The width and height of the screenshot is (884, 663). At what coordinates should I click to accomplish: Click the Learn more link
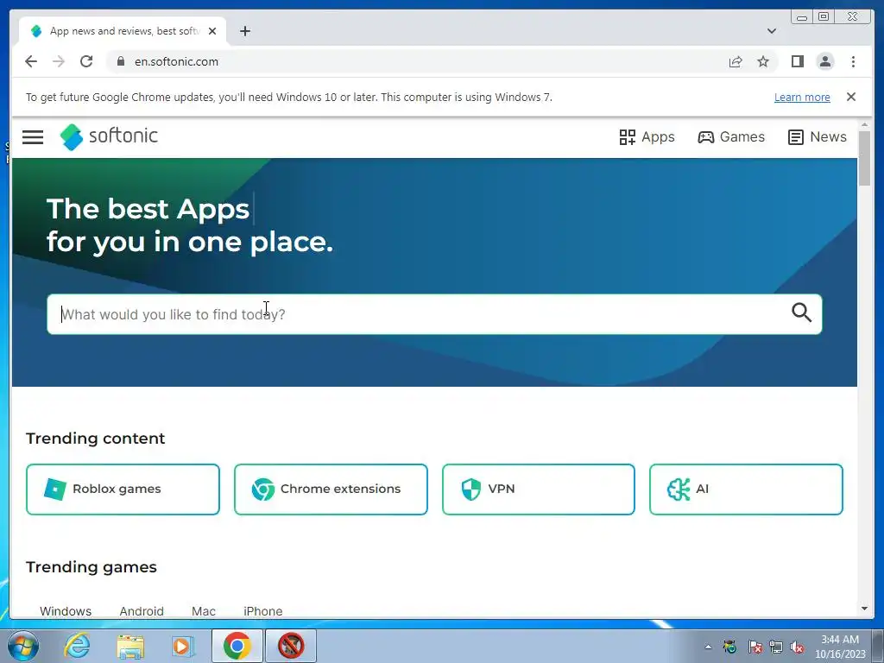[802, 97]
